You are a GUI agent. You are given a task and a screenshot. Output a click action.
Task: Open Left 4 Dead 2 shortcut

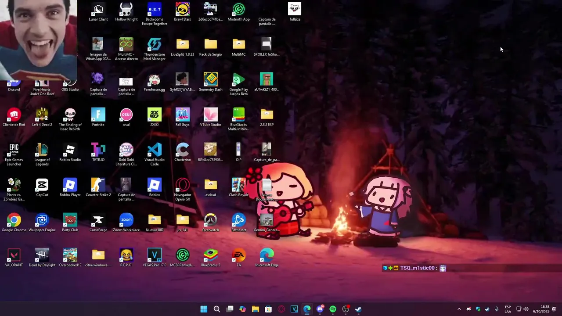42,118
